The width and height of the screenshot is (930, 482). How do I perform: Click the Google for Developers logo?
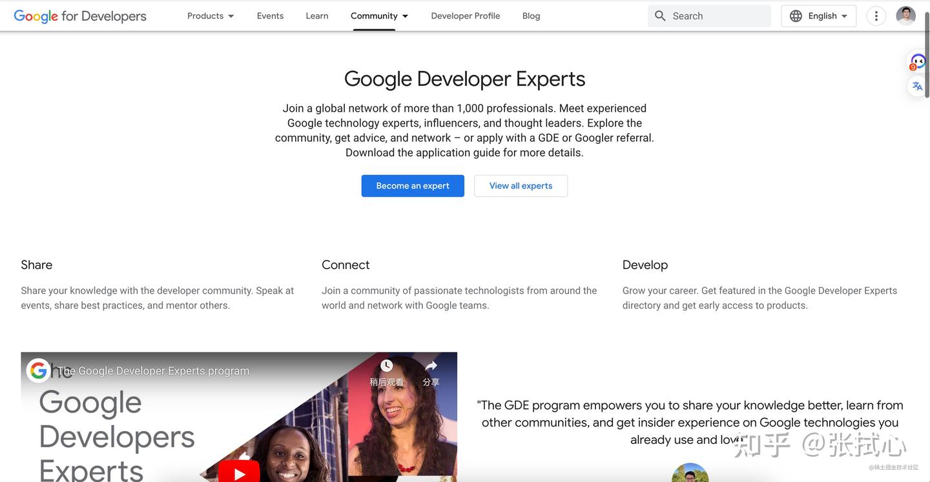80,16
